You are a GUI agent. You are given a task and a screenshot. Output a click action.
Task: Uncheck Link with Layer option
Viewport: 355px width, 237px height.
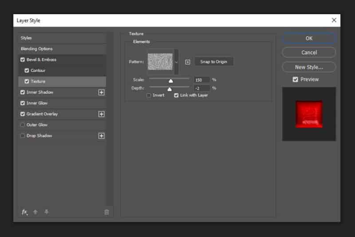click(176, 95)
